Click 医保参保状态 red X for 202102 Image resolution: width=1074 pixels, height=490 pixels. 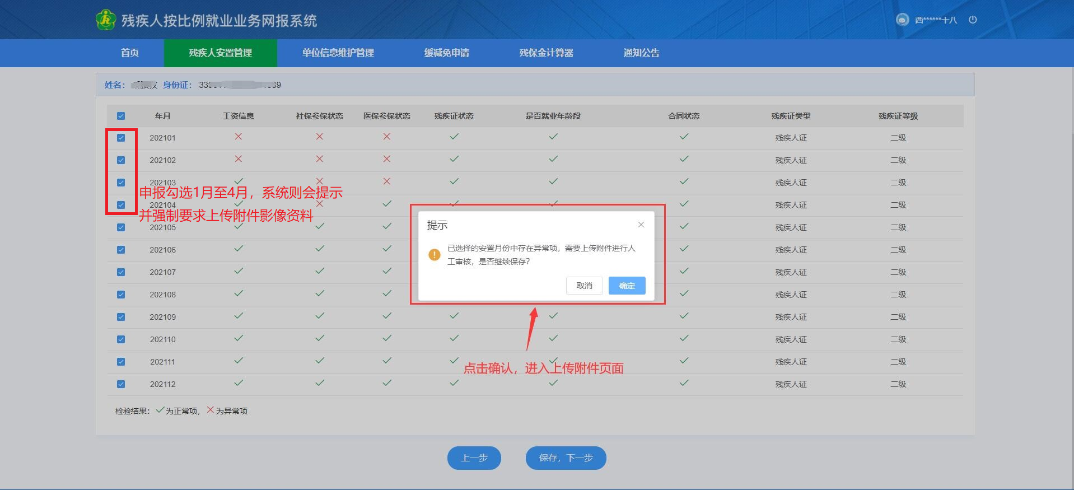tap(387, 159)
